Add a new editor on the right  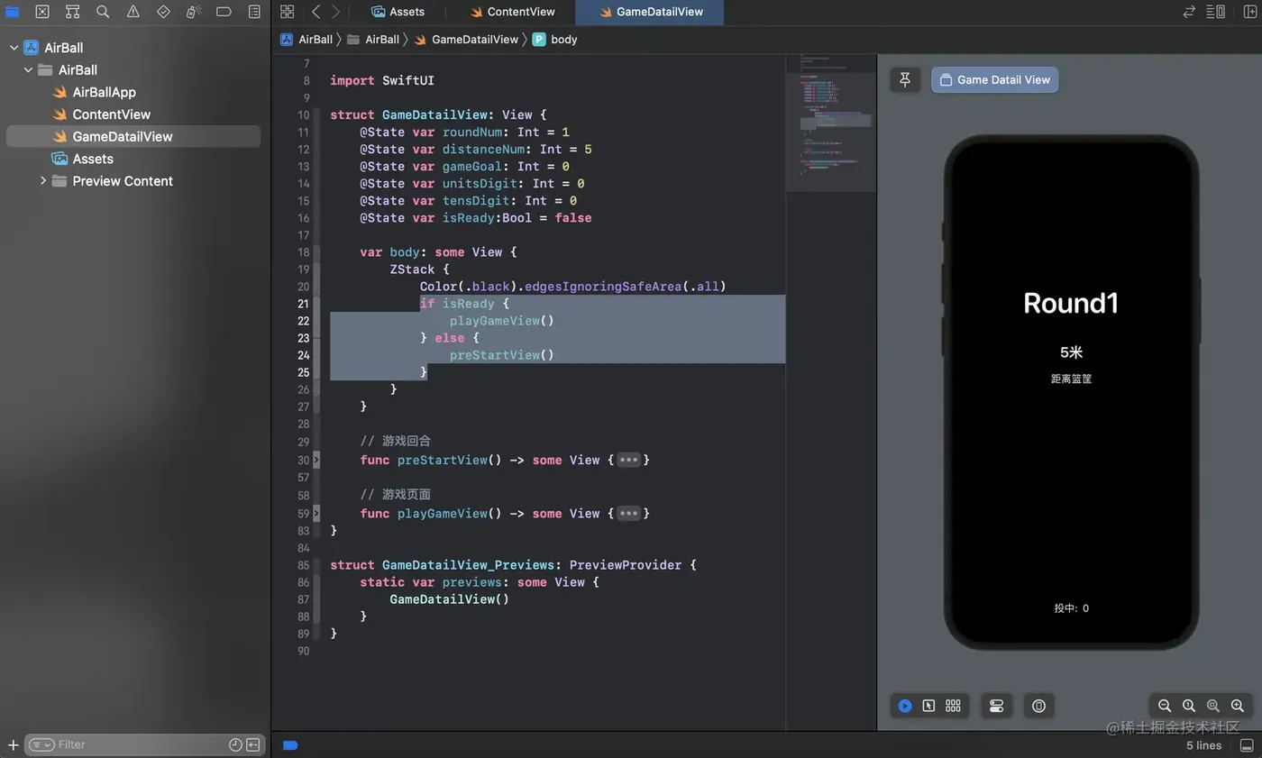(1249, 12)
